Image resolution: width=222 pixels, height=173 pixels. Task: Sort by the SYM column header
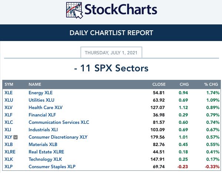coord(9,84)
